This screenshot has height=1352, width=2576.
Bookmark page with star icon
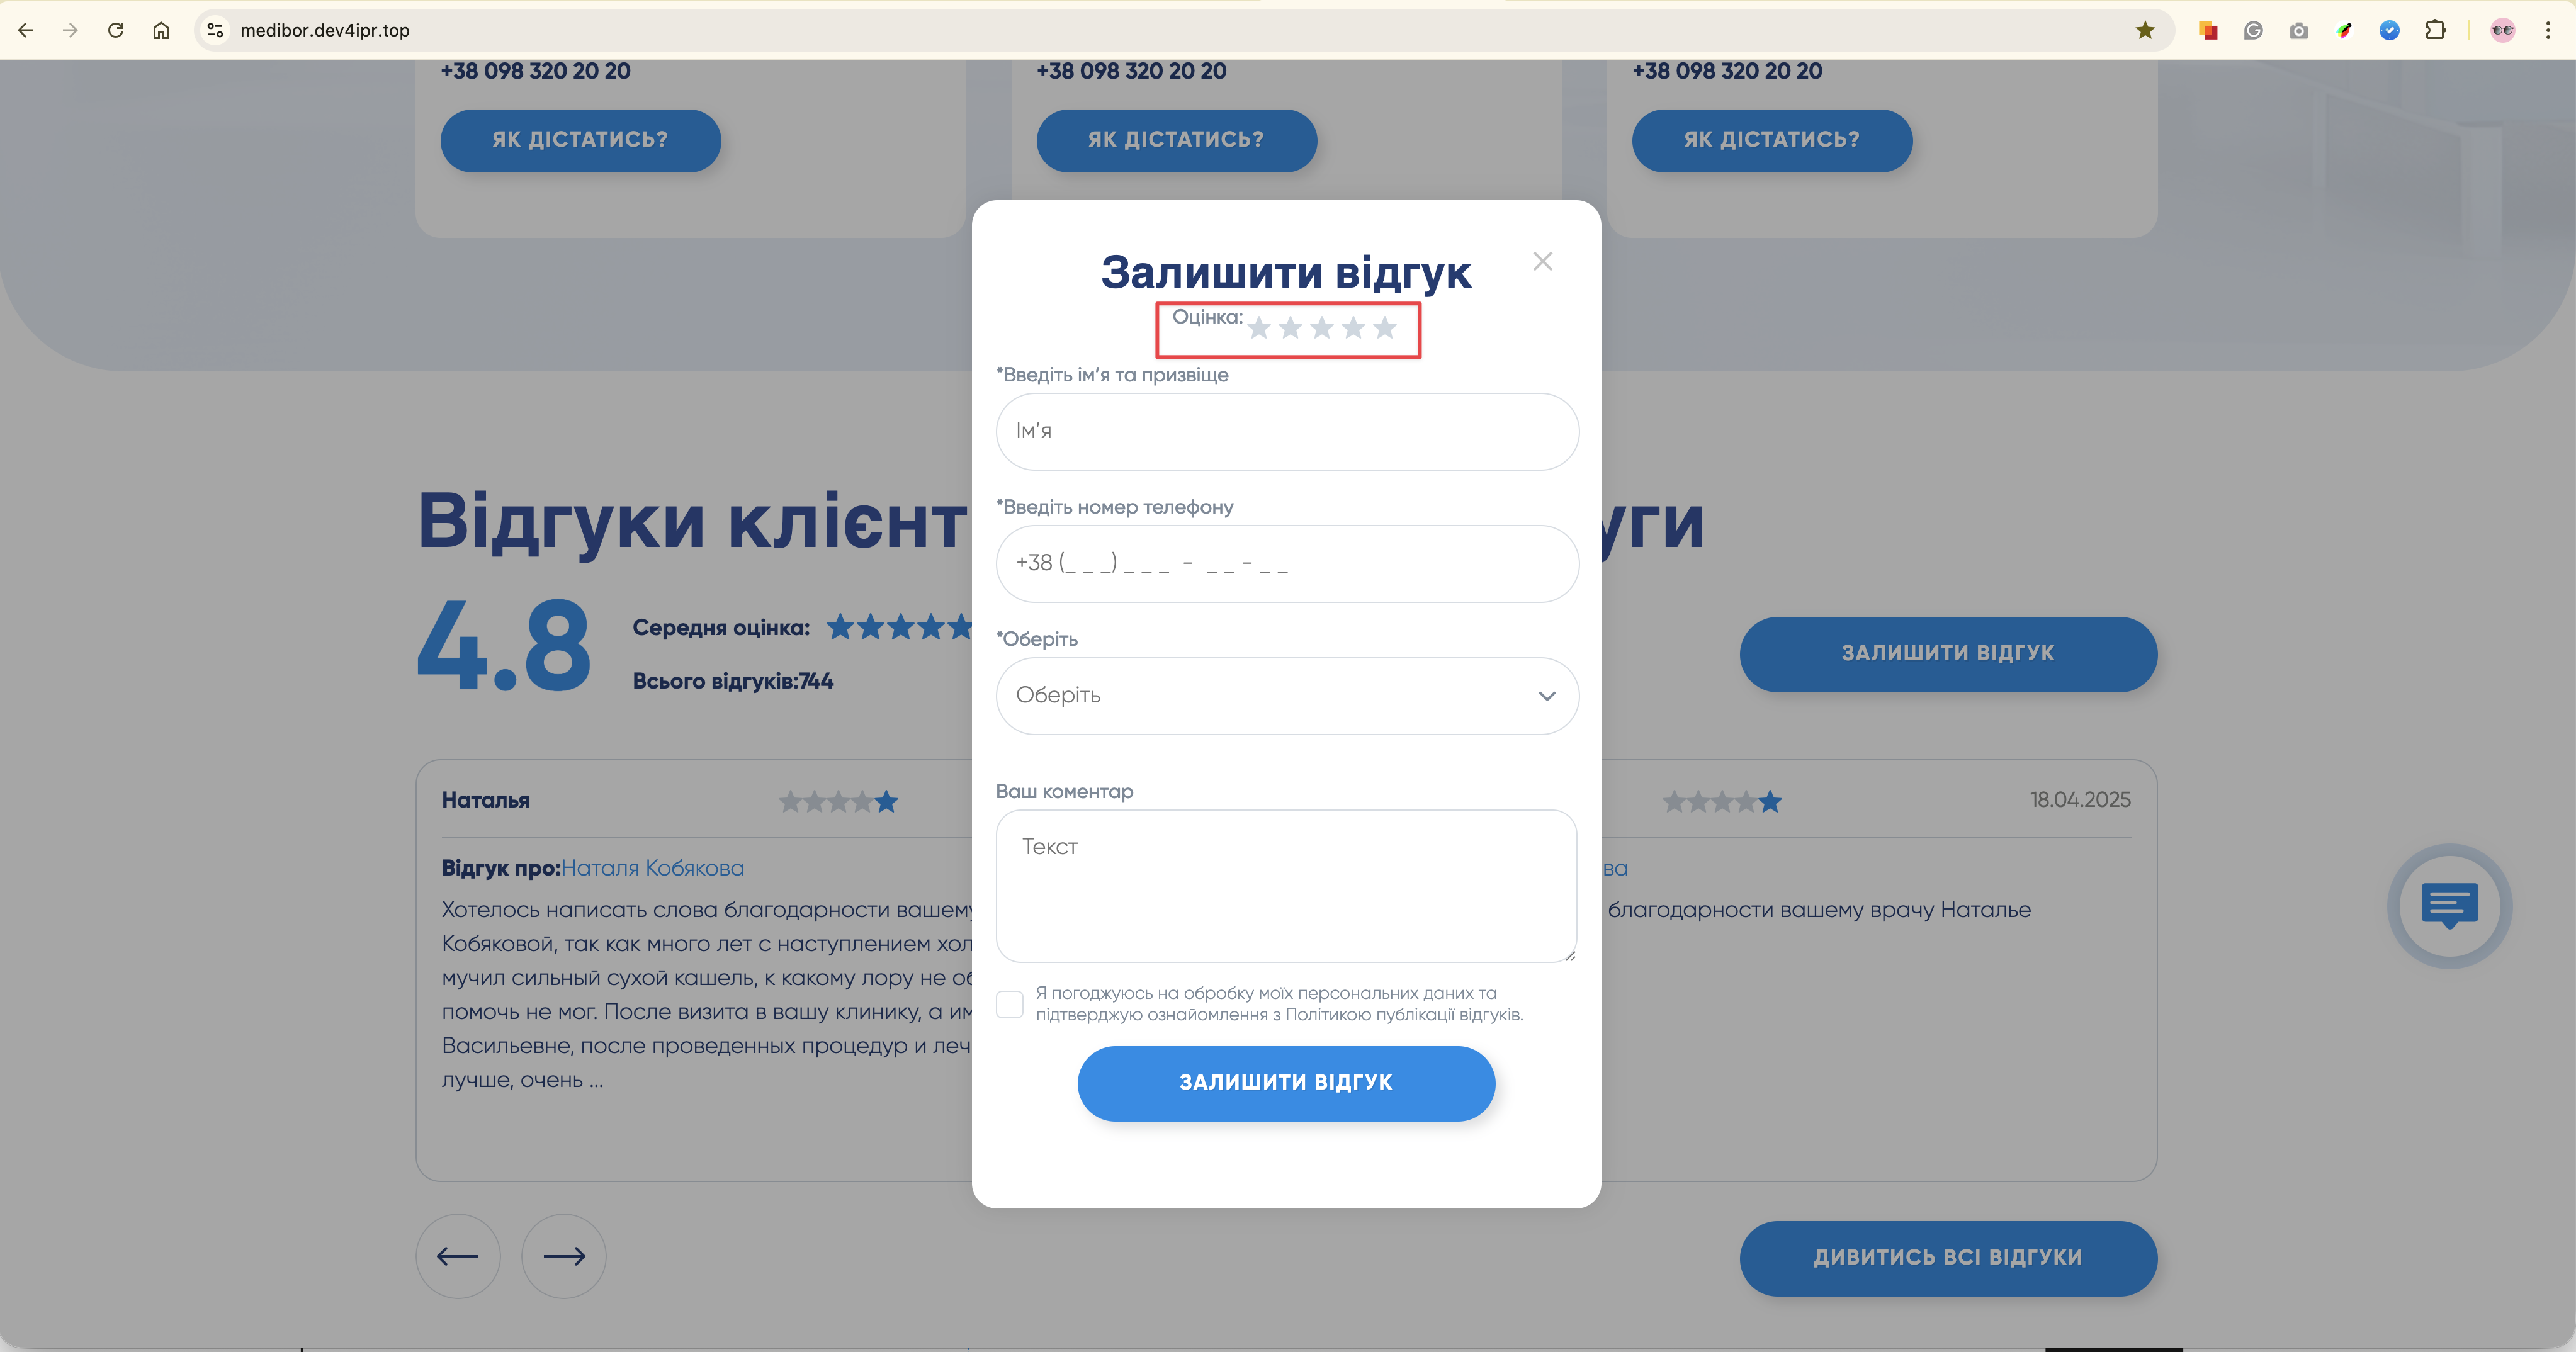pos(2144,30)
